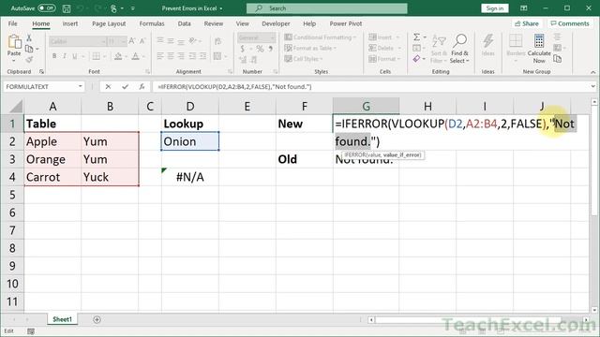
Task: Click the column G header
Action: [x=366, y=106]
